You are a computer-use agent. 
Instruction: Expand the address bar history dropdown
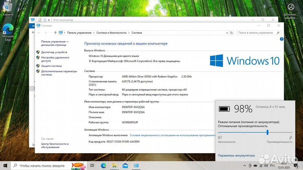tap(227, 33)
